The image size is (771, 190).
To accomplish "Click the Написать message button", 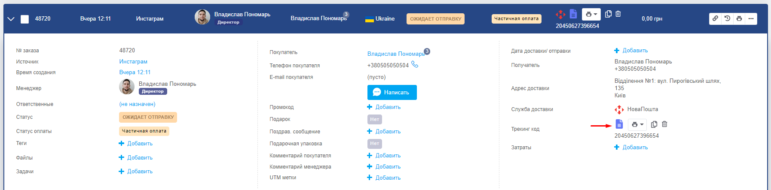I will pyautogui.click(x=392, y=92).
